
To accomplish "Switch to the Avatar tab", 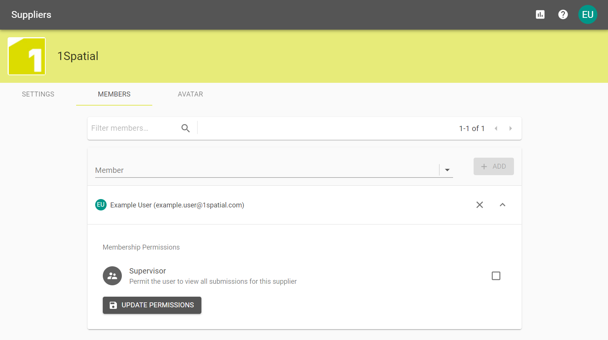I will pos(190,94).
